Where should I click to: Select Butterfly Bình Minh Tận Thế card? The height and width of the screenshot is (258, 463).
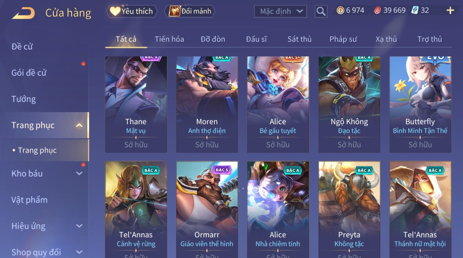(420, 104)
